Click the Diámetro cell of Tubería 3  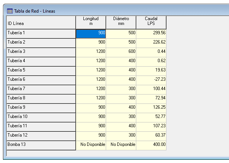(121, 51)
